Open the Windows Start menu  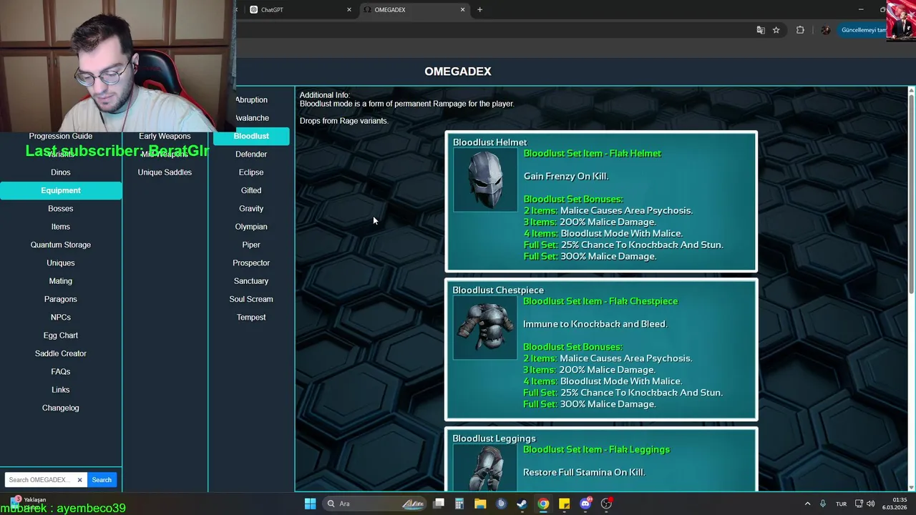coord(310,504)
